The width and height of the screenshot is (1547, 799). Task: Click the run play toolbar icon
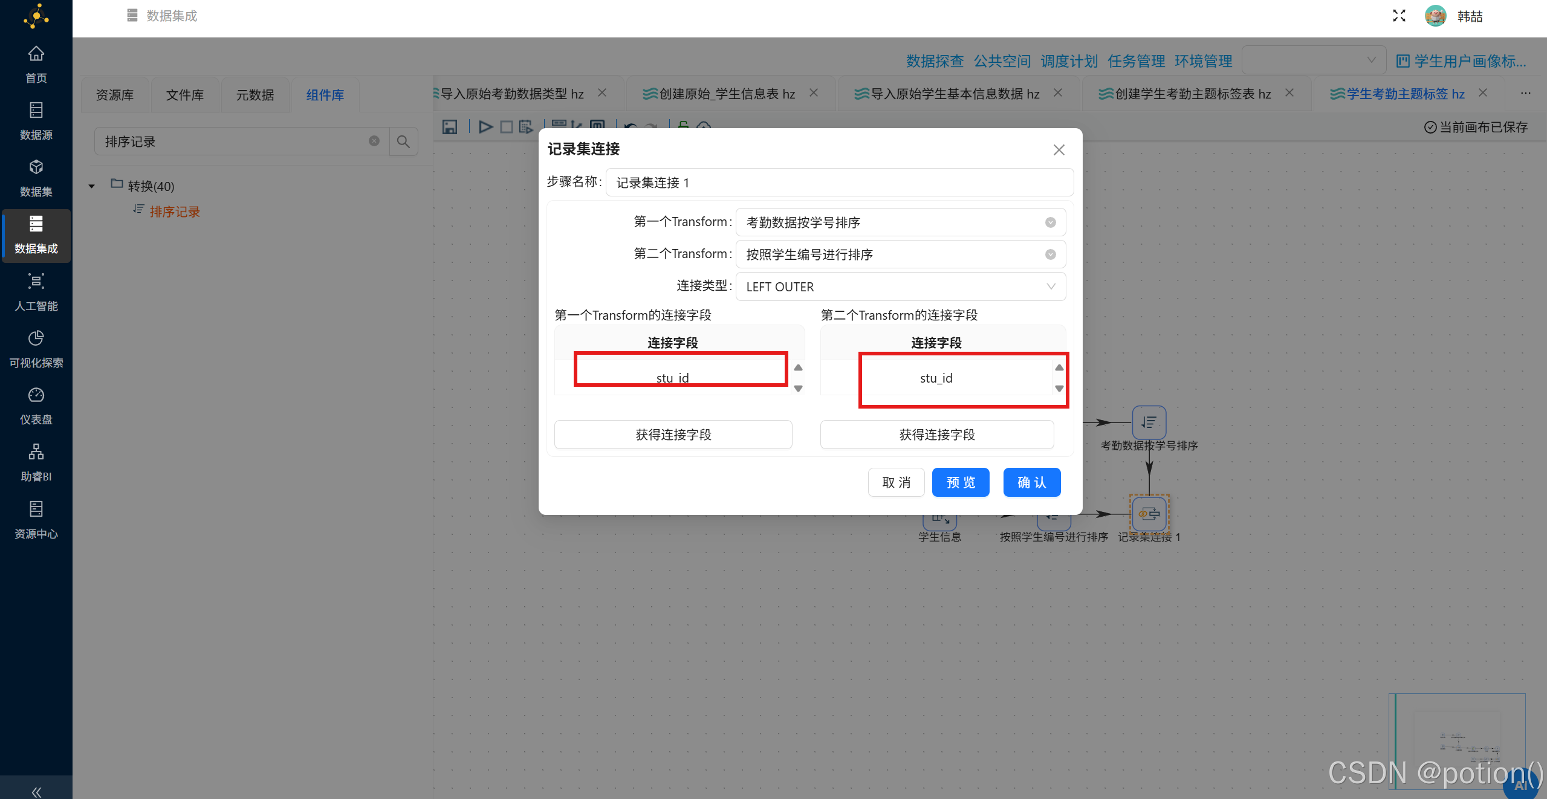click(485, 127)
